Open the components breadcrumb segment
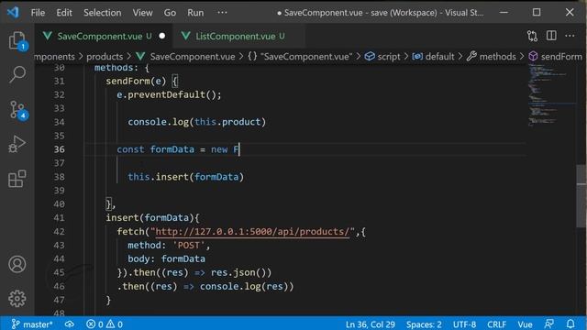This screenshot has width=587, height=330. (x=55, y=57)
